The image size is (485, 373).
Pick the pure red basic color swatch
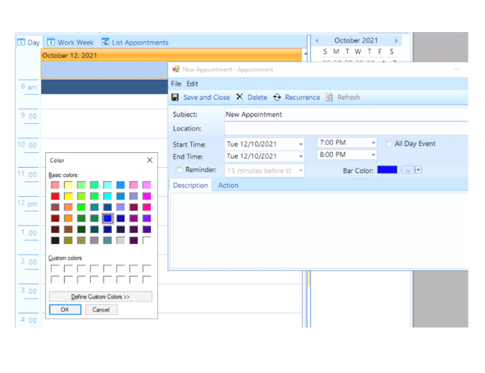55,196
